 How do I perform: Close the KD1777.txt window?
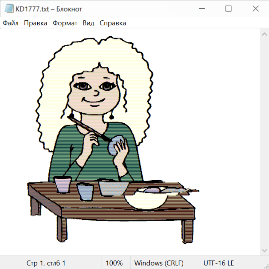pos(256,9)
